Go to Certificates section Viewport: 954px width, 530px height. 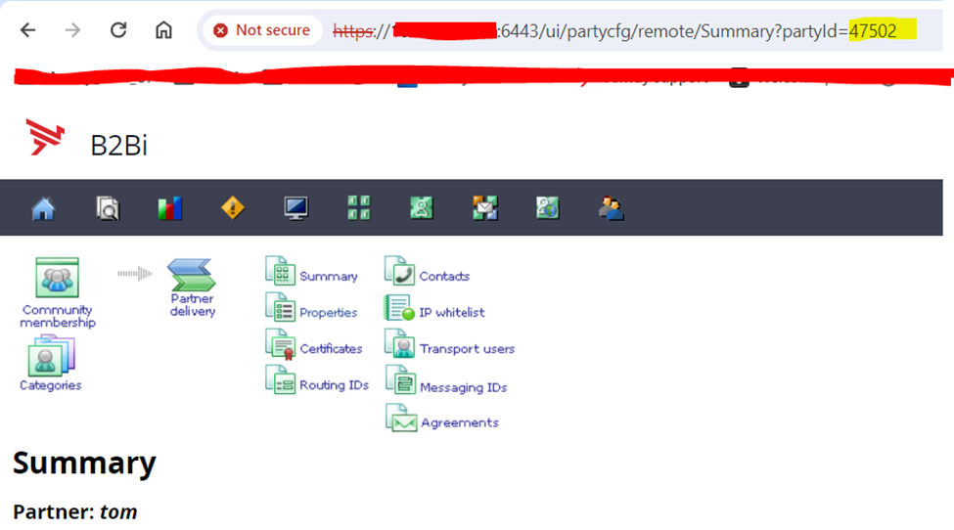tap(331, 349)
